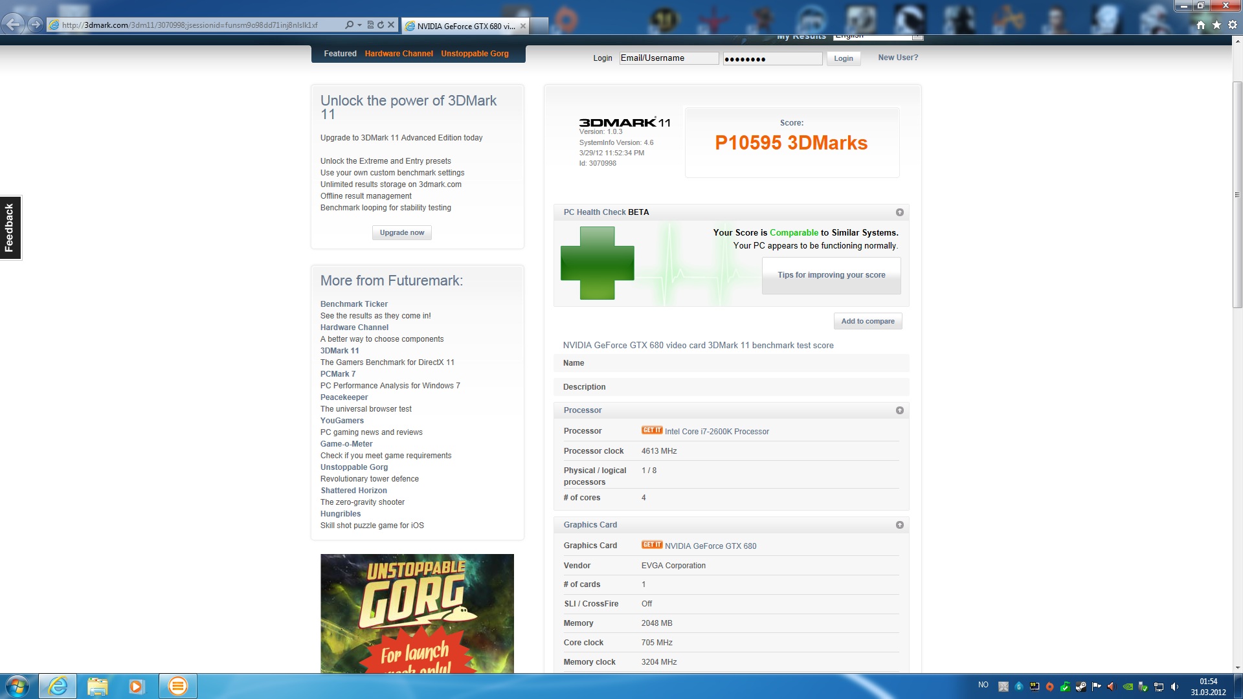Open the Benchmark Ticker link

(353, 304)
